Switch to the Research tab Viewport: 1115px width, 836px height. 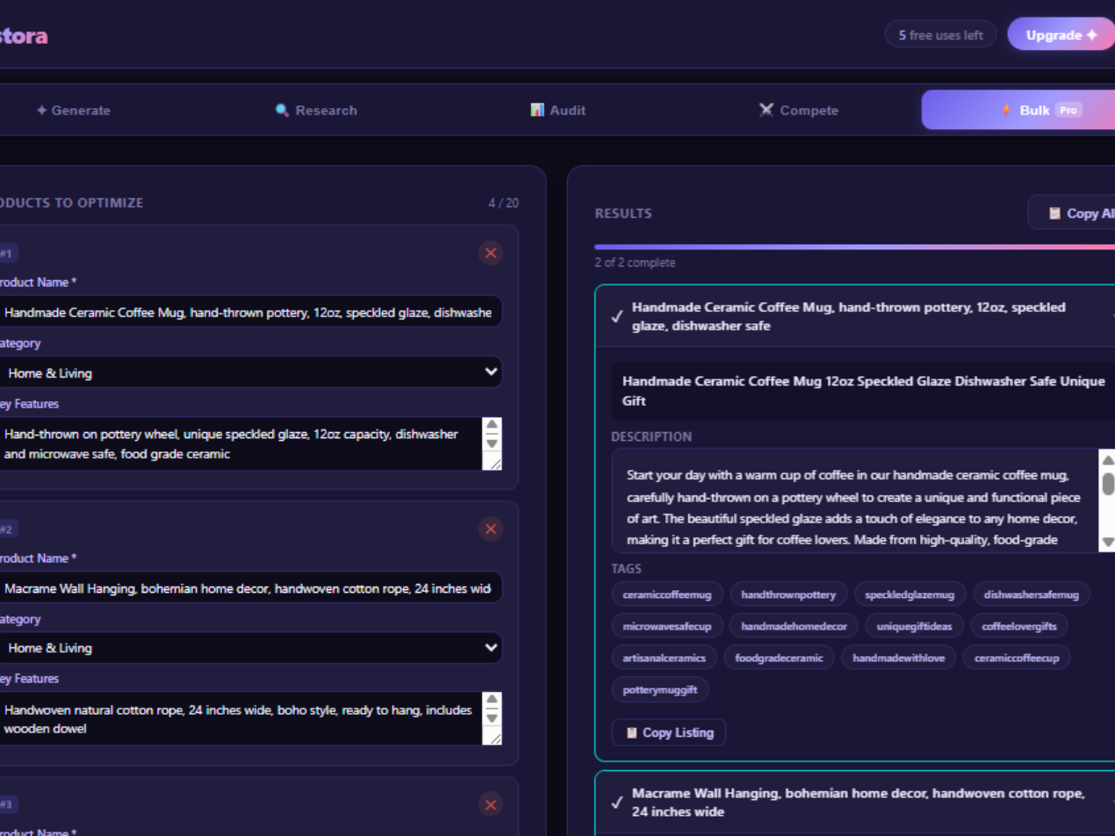pos(316,110)
